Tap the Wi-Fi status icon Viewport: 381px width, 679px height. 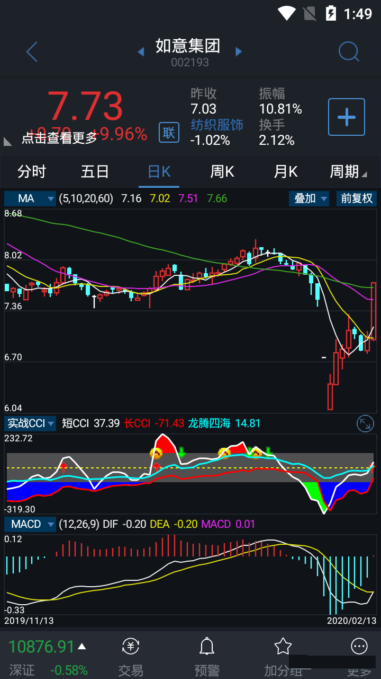click(286, 13)
